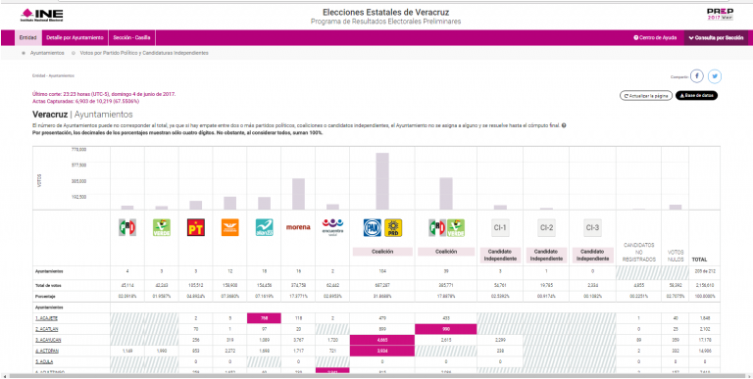Screen dimensions: 753x379
Task: Click the Morena party logo
Action: pyautogui.click(x=298, y=227)
